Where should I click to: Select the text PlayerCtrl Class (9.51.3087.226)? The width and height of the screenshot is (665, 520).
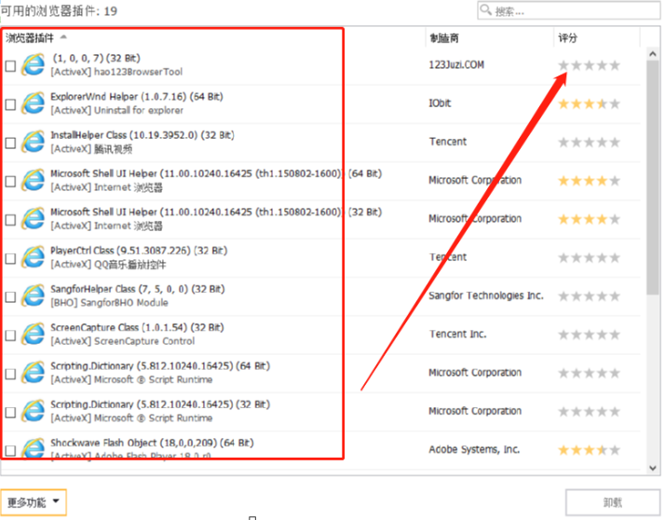121,251
